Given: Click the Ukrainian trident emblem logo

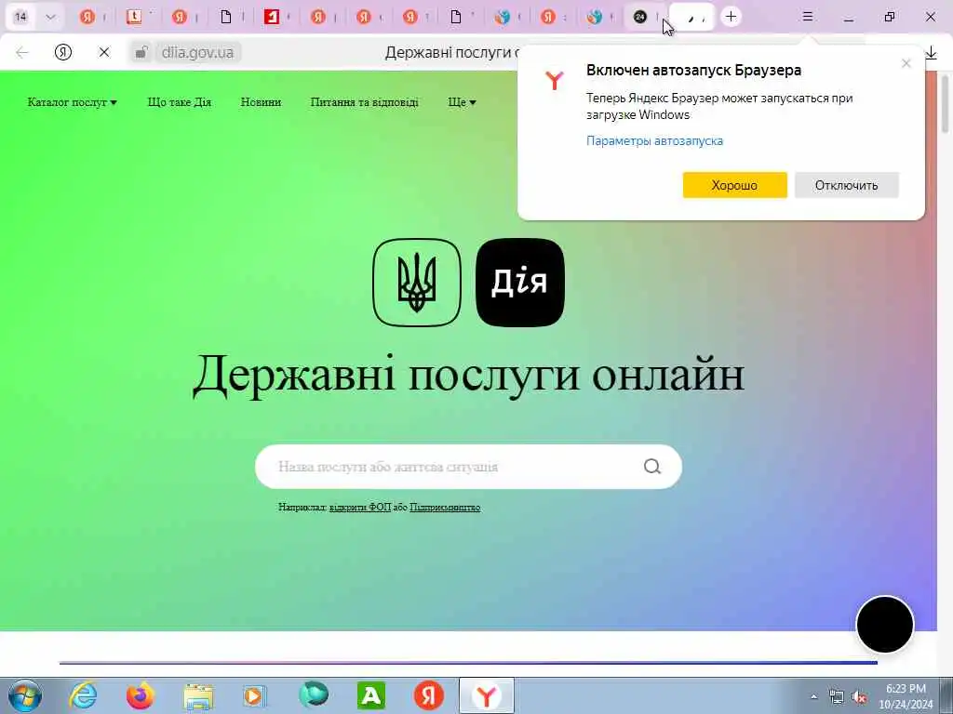Looking at the screenshot, I should click(417, 283).
